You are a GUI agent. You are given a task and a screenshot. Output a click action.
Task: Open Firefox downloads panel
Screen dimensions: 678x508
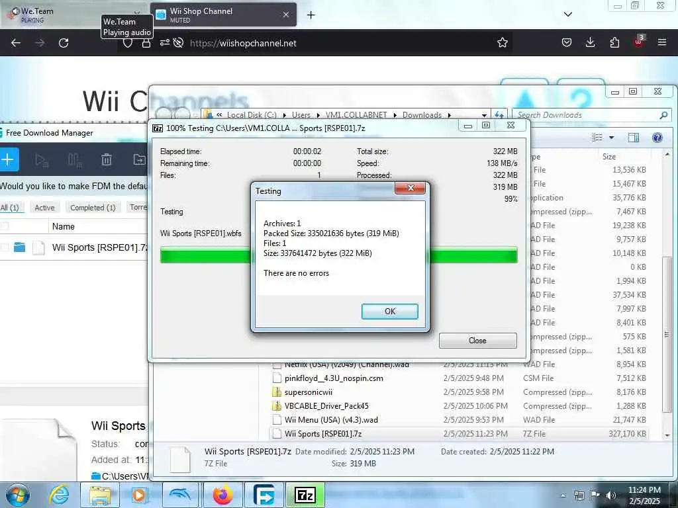590,42
